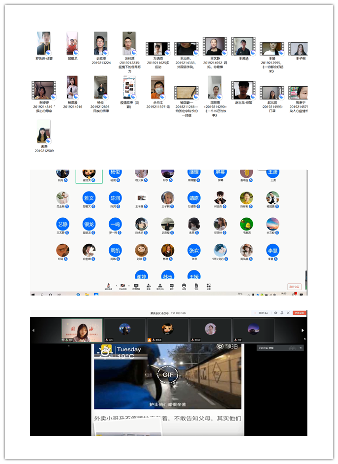Click the start video camera icon
The width and height of the screenshot is (338, 464).
tap(123, 285)
